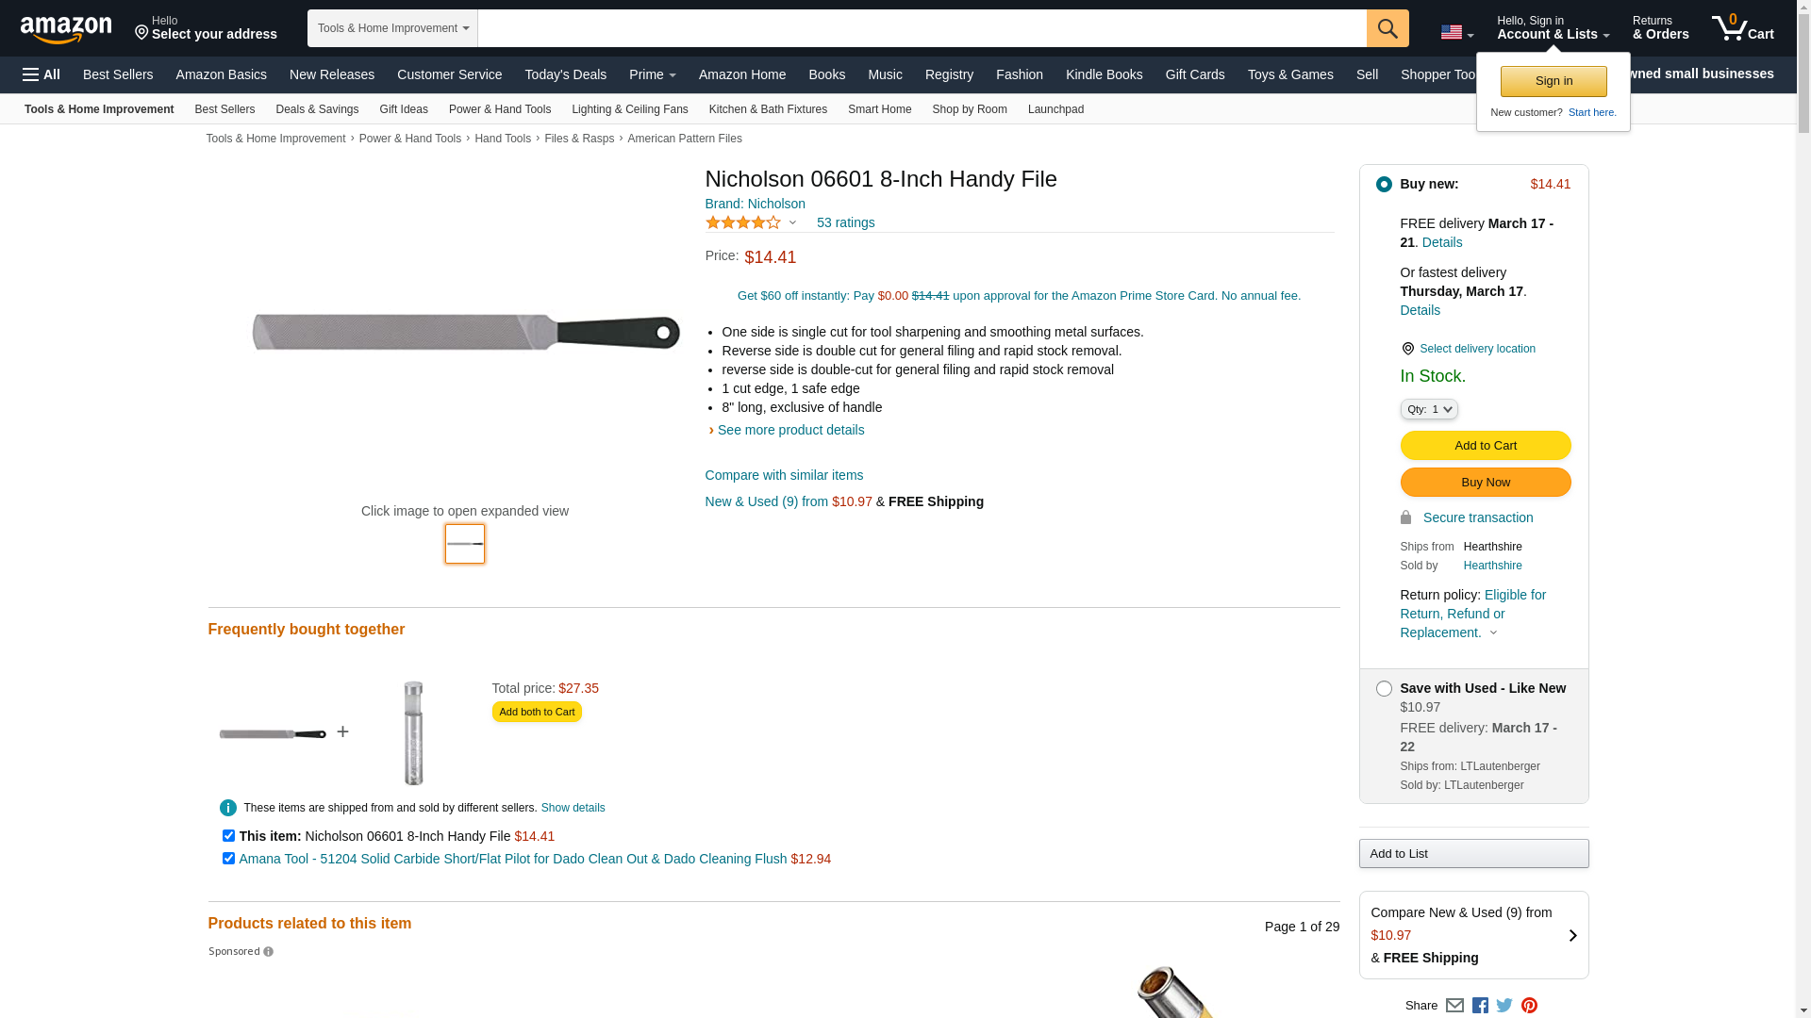Open the Qty quantity dropdown

(1428, 409)
